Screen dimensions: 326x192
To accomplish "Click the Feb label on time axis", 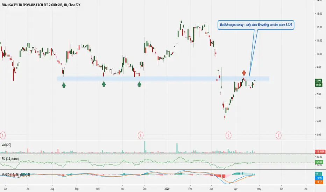I will click(190, 189).
